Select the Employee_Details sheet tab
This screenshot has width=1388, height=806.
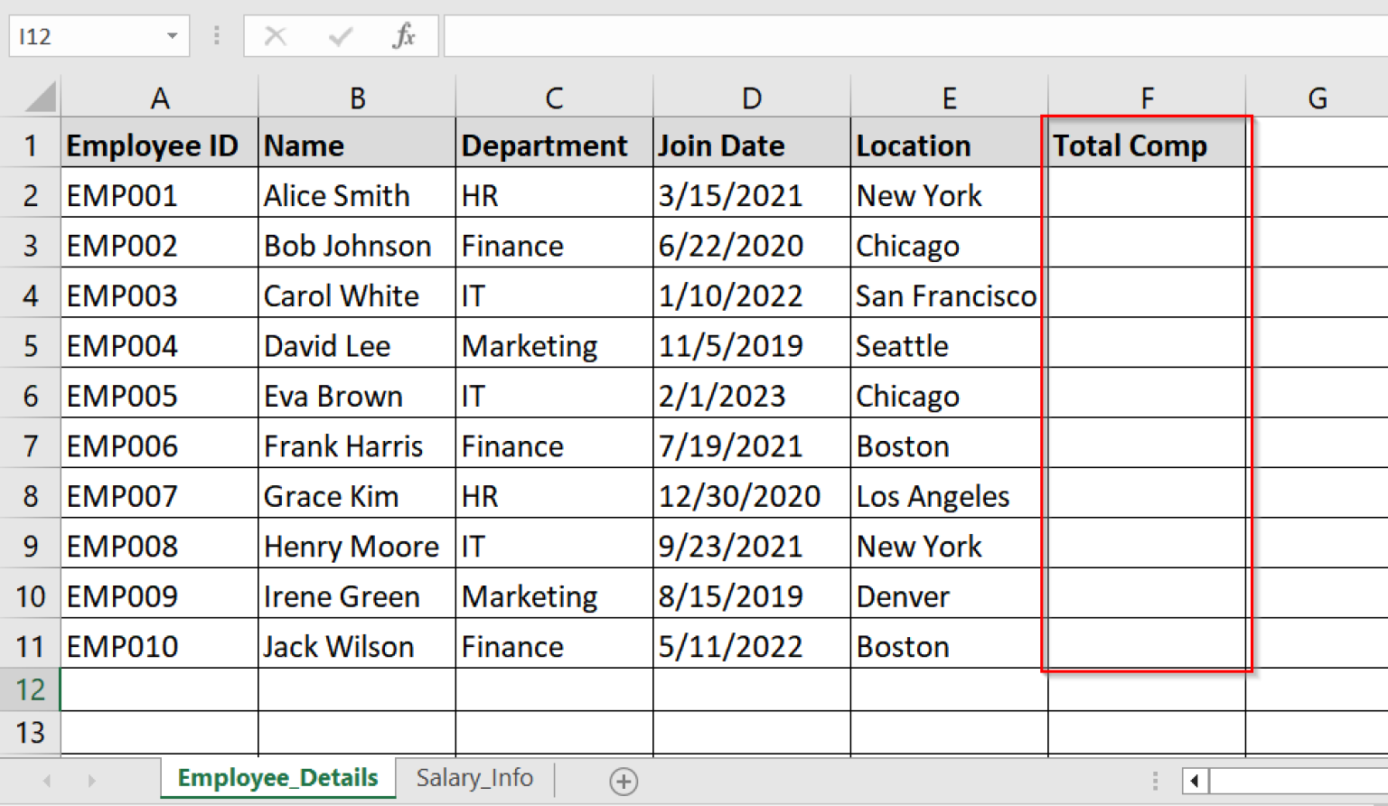(x=277, y=778)
